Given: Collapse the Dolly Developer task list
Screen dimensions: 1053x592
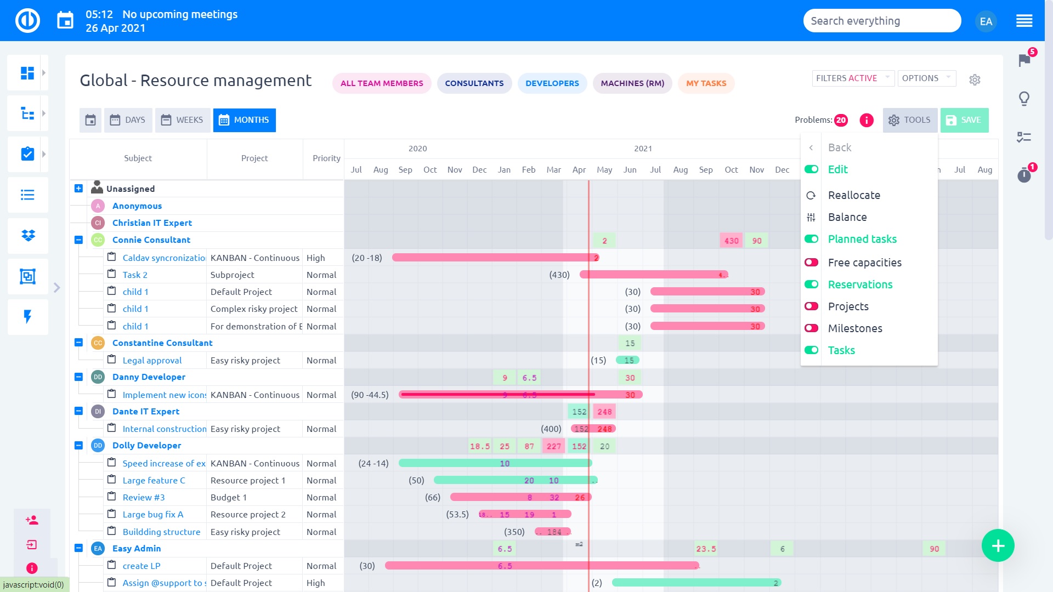Looking at the screenshot, I should (x=78, y=445).
